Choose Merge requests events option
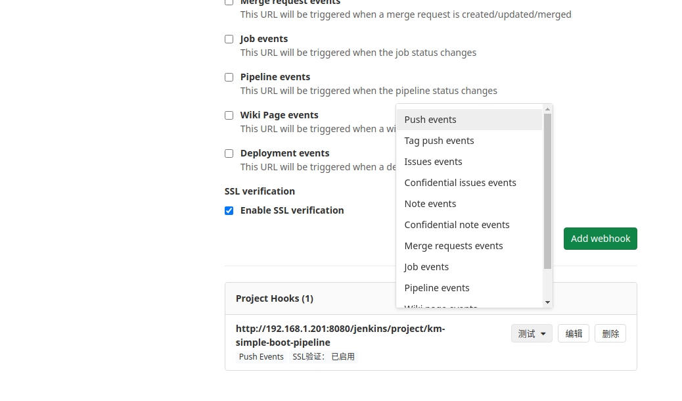 pos(453,246)
